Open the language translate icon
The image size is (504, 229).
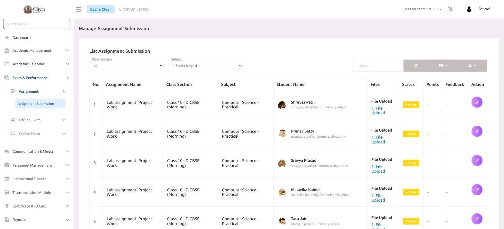click(x=450, y=9)
